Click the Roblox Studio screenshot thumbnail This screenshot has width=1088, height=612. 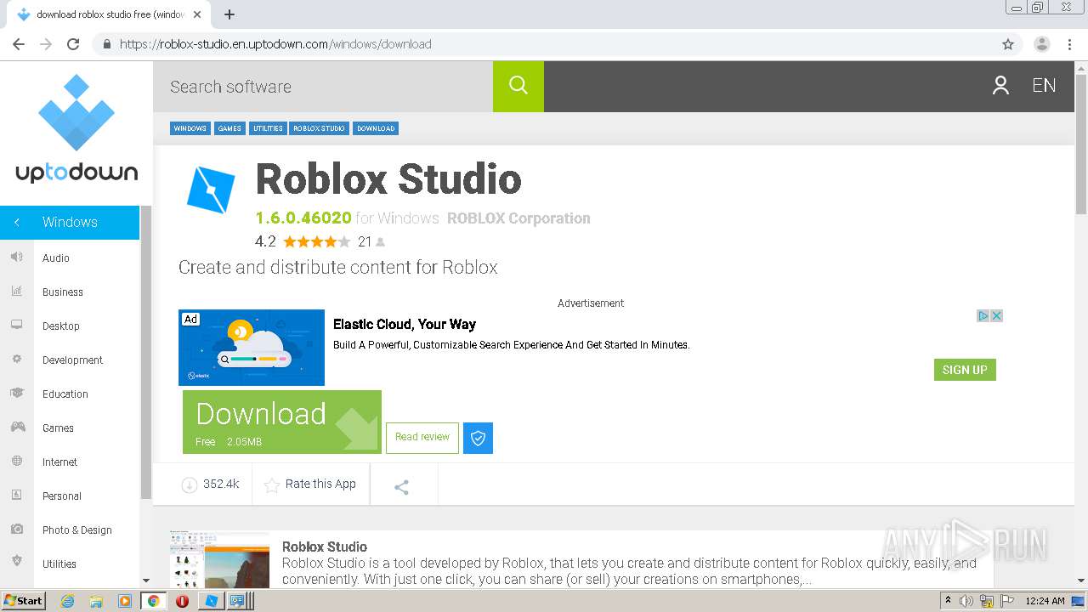(219, 559)
